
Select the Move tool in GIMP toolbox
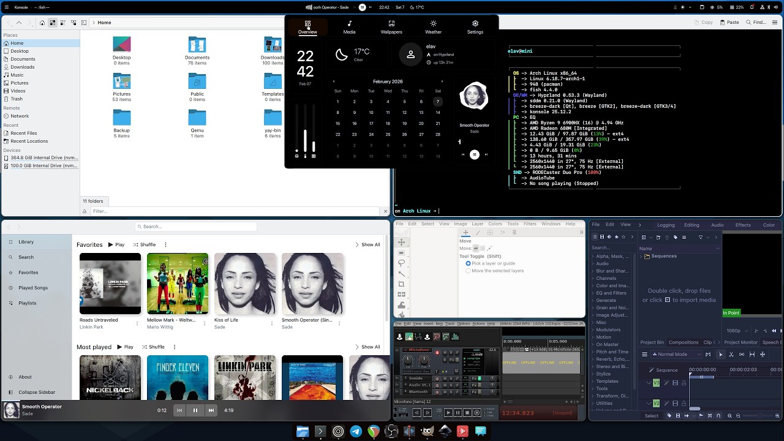401,242
